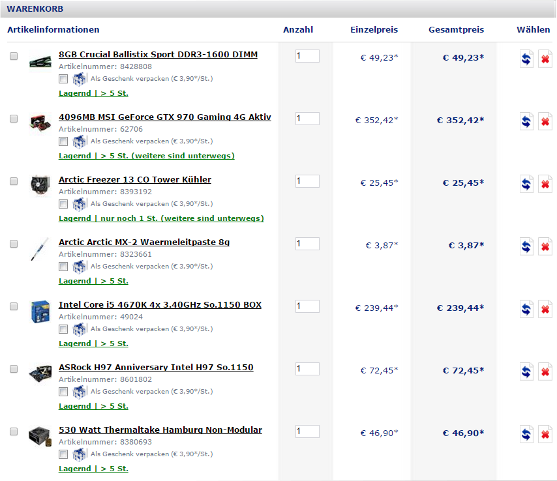The height and width of the screenshot is (481, 557).
Task: Click Thermaltake power supply thumbnail
Action: tap(40, 436)
